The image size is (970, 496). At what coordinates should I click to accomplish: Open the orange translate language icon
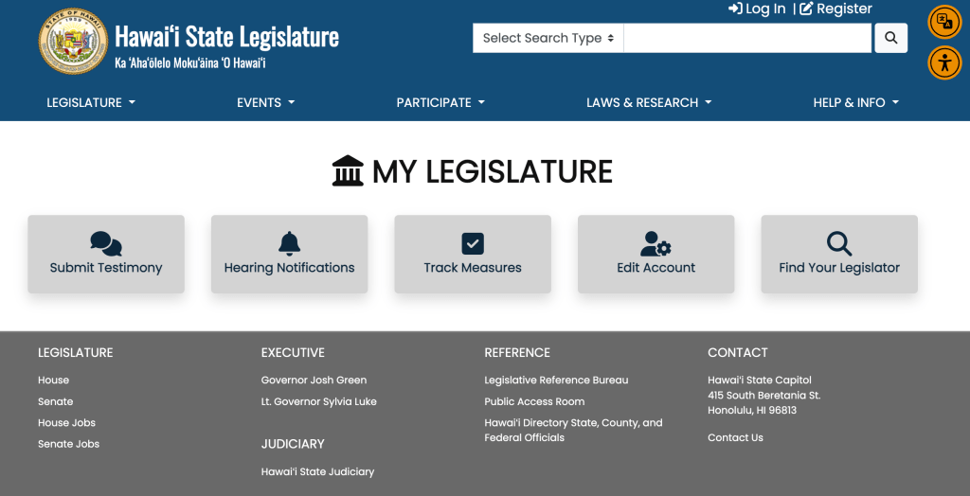coord(944,23)
